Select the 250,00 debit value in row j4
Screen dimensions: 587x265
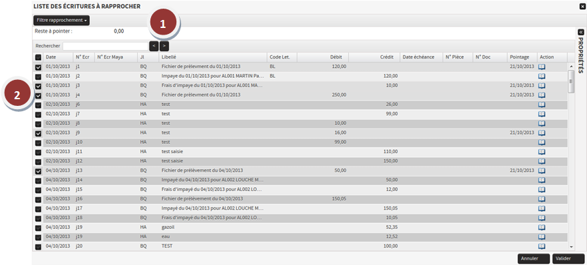(339, 95)
